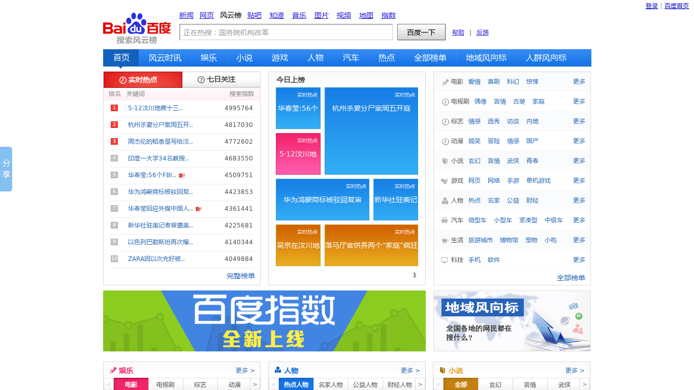The image size is (694, 390).
Task: Open the 杭州杀妻分尸案周五开庭 blue tile
Action: coord(371,131)
